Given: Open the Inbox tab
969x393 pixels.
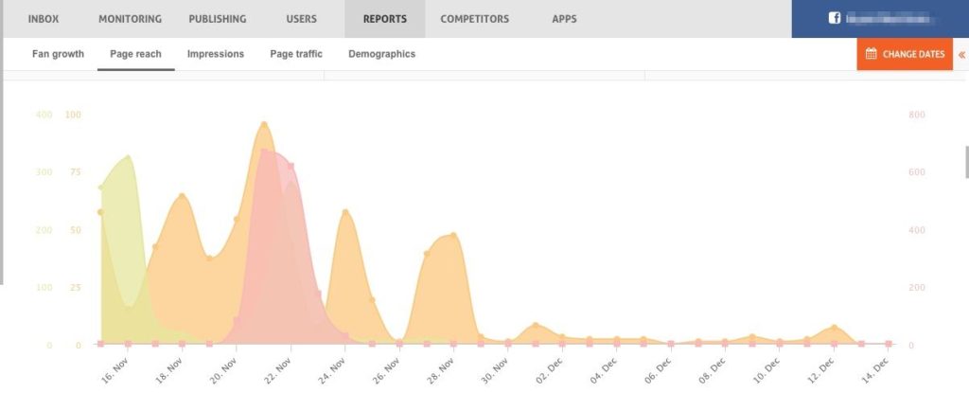Looking at the screenshot, I should pyautogui.click(x=44, y=19).
